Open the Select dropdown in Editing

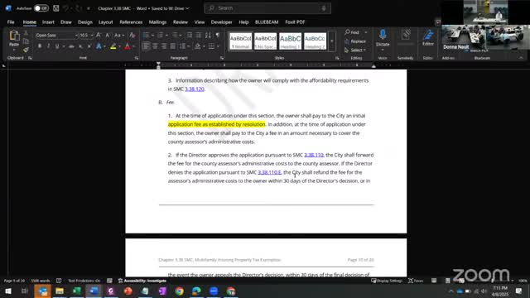pos(355,50)
